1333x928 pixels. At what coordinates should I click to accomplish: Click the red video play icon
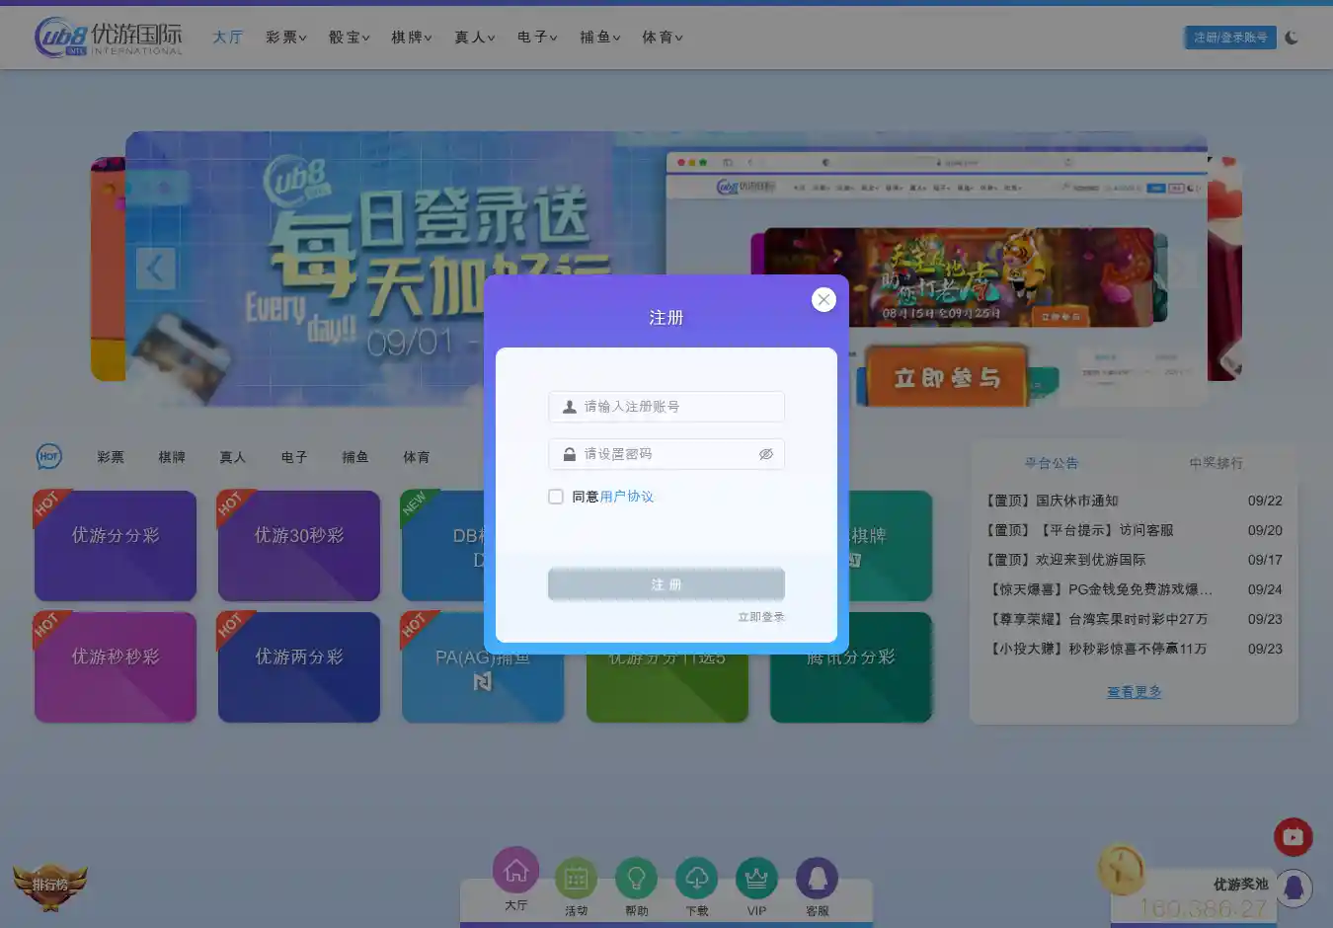pyautogui.click(x=1293, y=837)
